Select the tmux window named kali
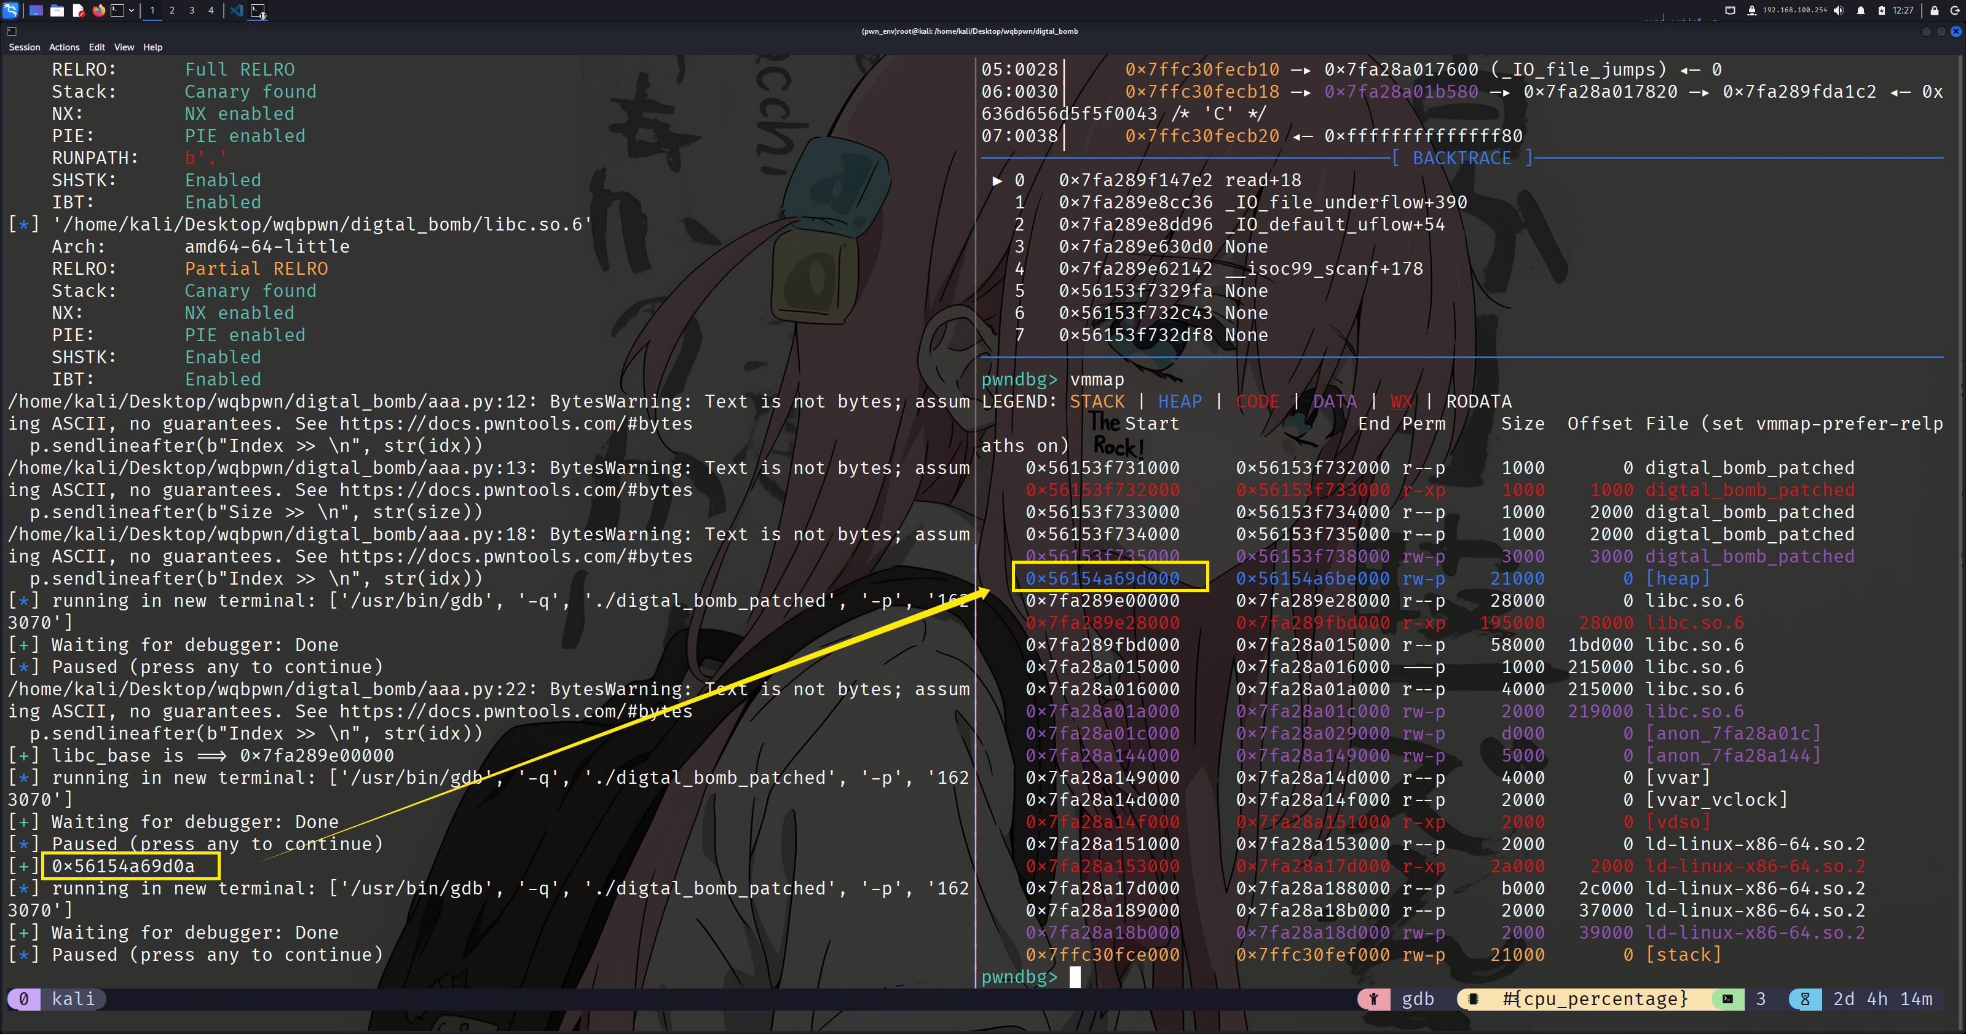The height and width of the screenshot is (1034, 1966). pyautogui.click(x=73, y=999)
